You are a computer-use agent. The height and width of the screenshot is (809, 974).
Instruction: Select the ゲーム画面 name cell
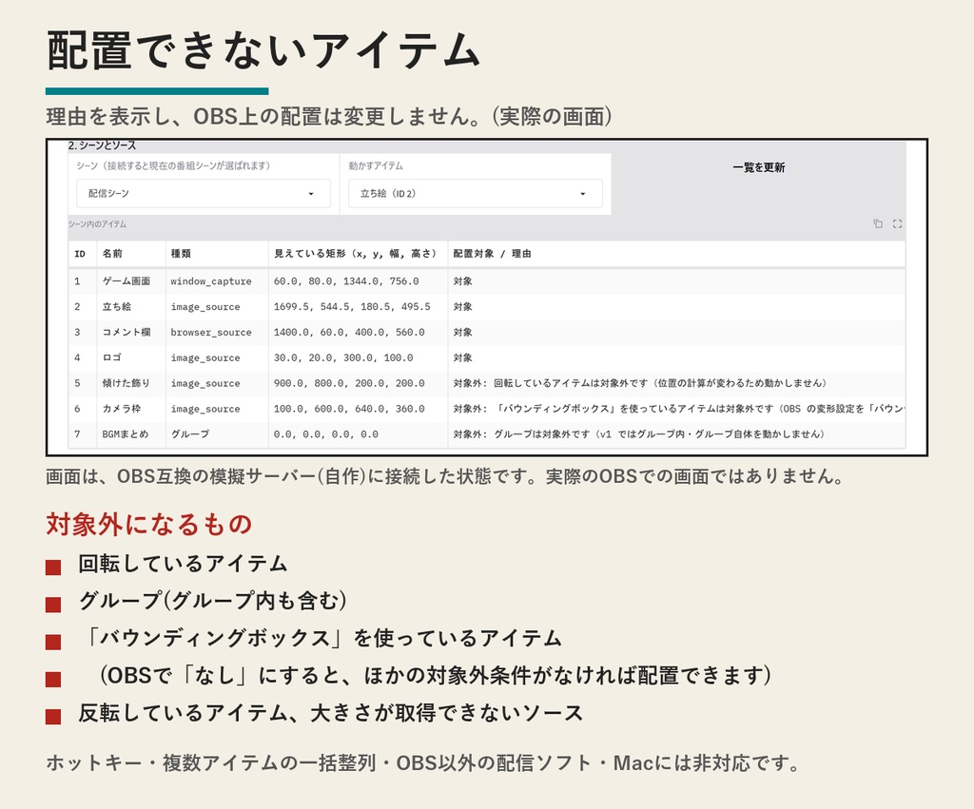[131, 281]
